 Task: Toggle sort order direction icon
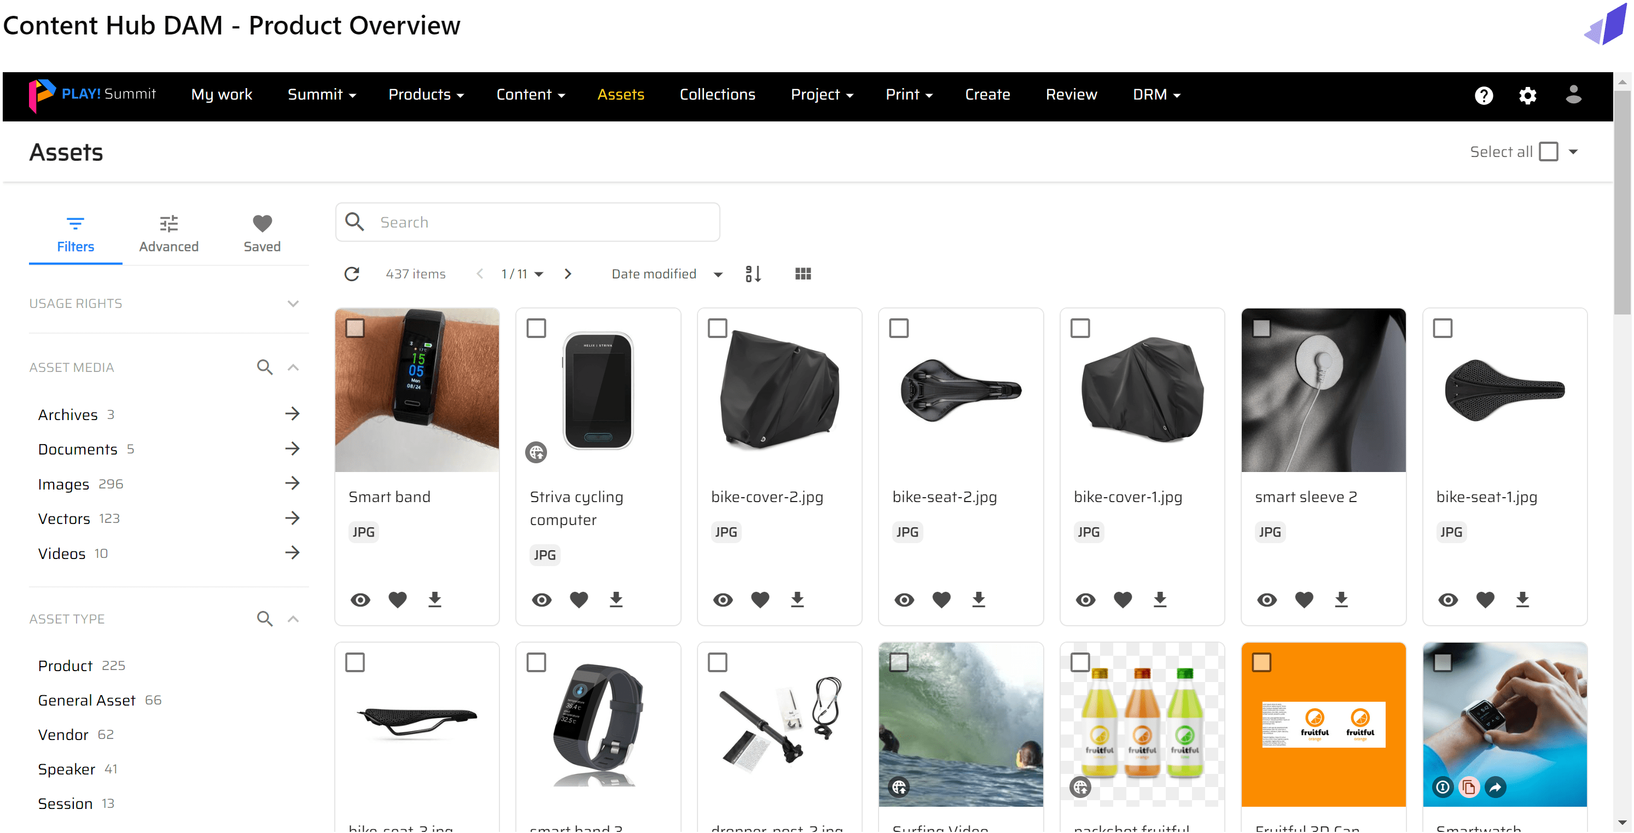[x=753, y=274]
